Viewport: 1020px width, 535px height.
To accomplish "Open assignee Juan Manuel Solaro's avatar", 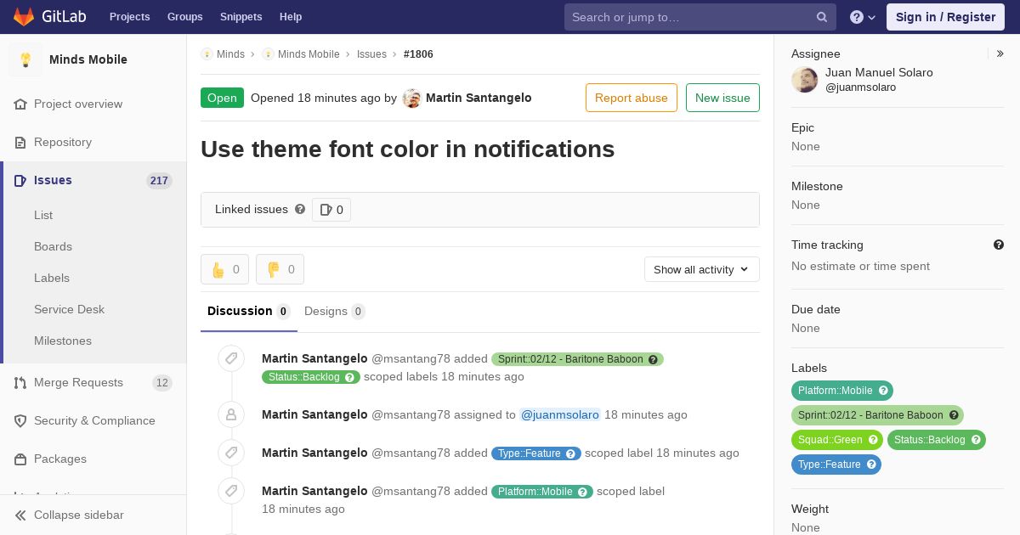I will [805, 80].
